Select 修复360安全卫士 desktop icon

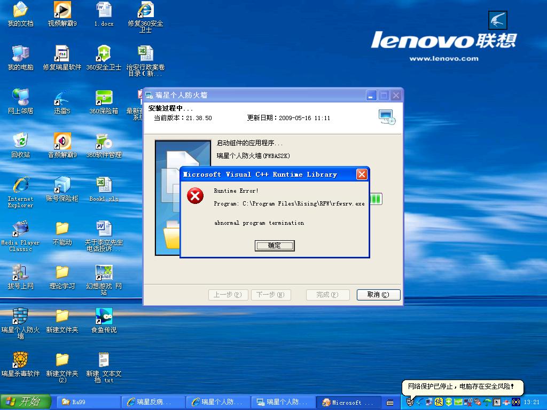[x=145, y=17]
